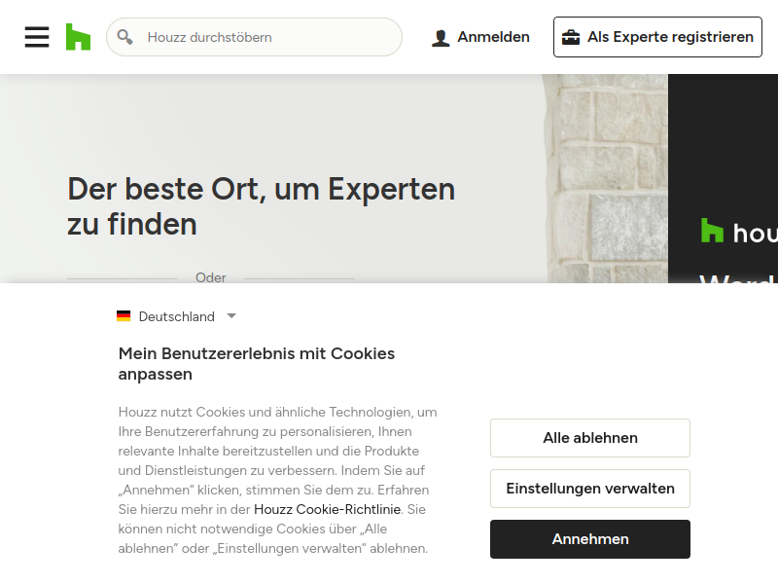Accept cookies with Annehmen
Screen dimensions: 778x584
click(x=590, y=539)
